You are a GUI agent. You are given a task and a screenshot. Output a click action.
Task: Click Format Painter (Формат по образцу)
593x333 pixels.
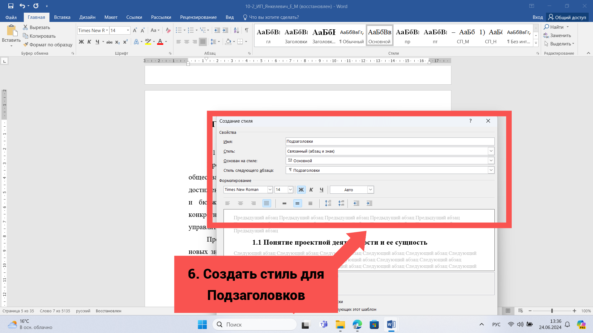pos(48,44)
